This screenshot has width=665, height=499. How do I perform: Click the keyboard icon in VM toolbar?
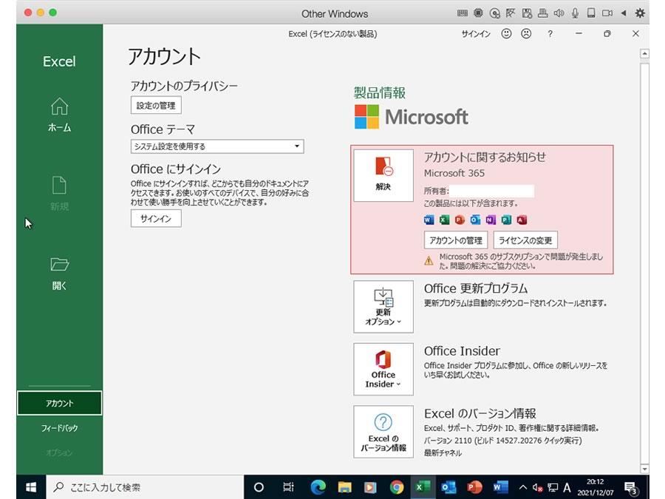(x=463, y=13)
